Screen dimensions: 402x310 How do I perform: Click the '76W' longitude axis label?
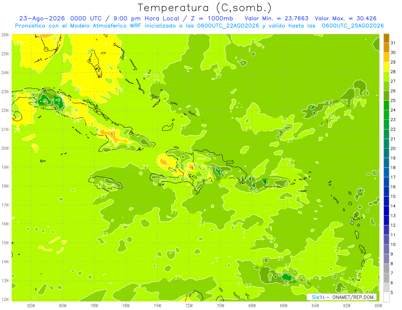[126, 305]
